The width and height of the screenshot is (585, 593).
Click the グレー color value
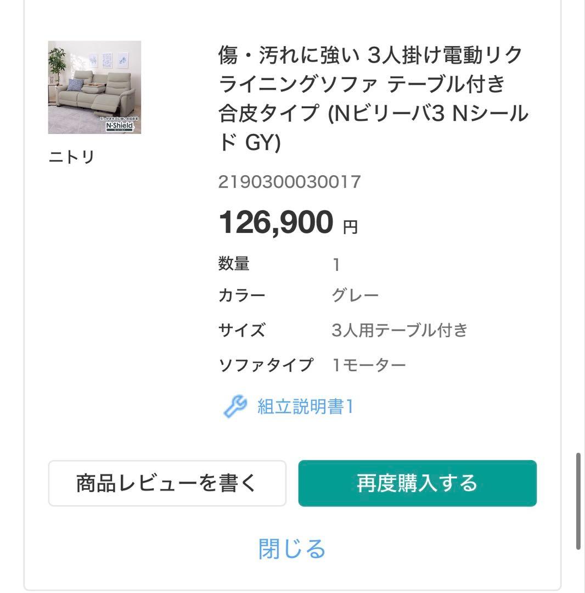(355, 296)
